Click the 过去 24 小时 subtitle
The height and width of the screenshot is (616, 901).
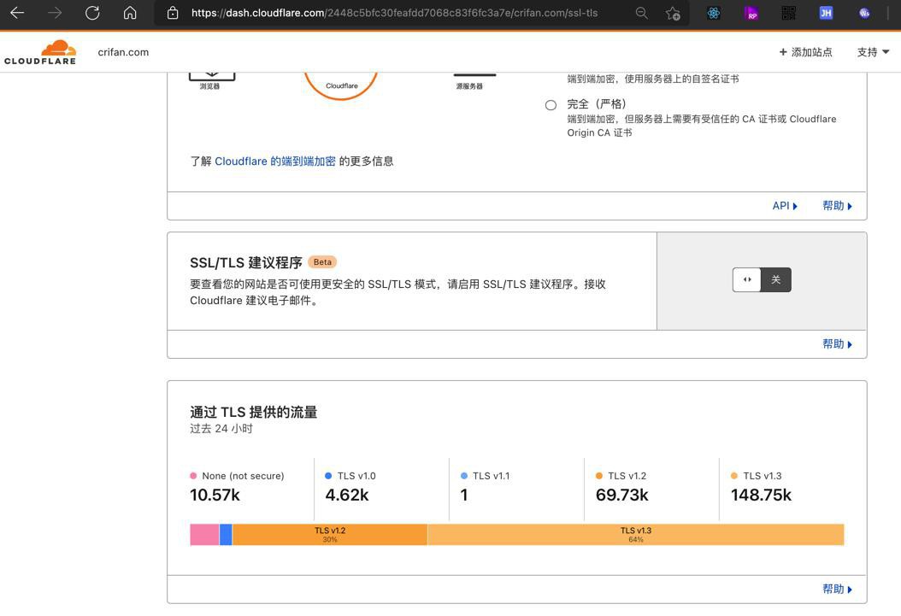click(221, 429)
